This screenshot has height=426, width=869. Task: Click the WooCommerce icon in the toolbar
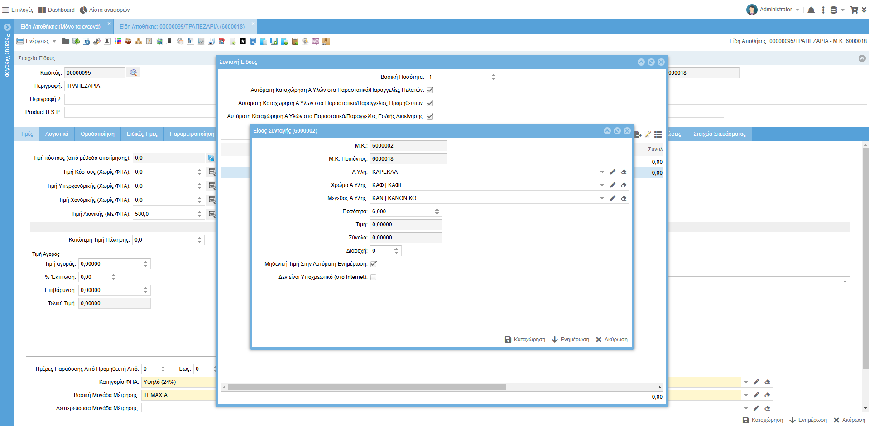316,41
